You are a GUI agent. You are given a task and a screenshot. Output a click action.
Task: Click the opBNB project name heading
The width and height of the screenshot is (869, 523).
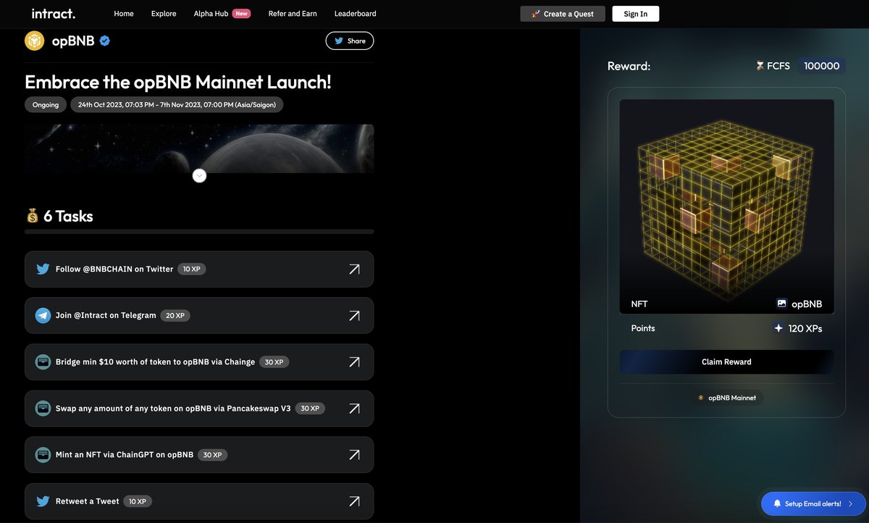[x=73, y=41]
